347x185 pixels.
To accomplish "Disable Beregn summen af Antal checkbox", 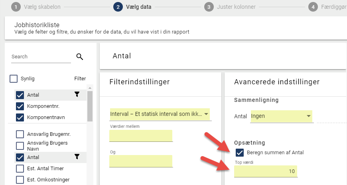I will coord(240,153).
